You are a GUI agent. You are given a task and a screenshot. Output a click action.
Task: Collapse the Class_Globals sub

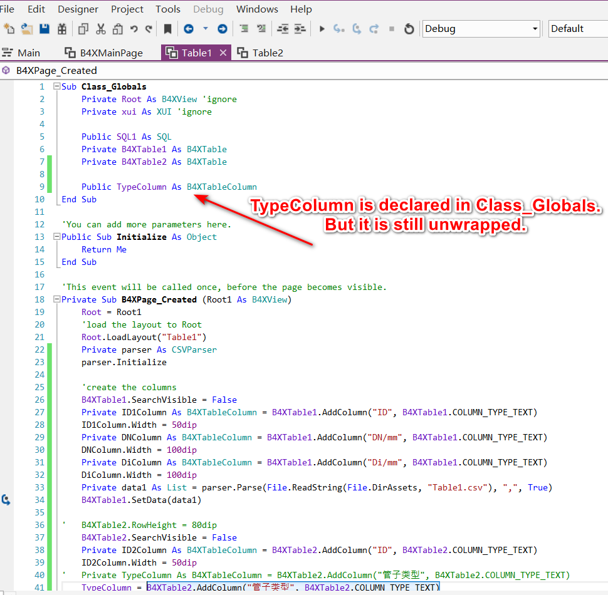(x=57, y=86)
